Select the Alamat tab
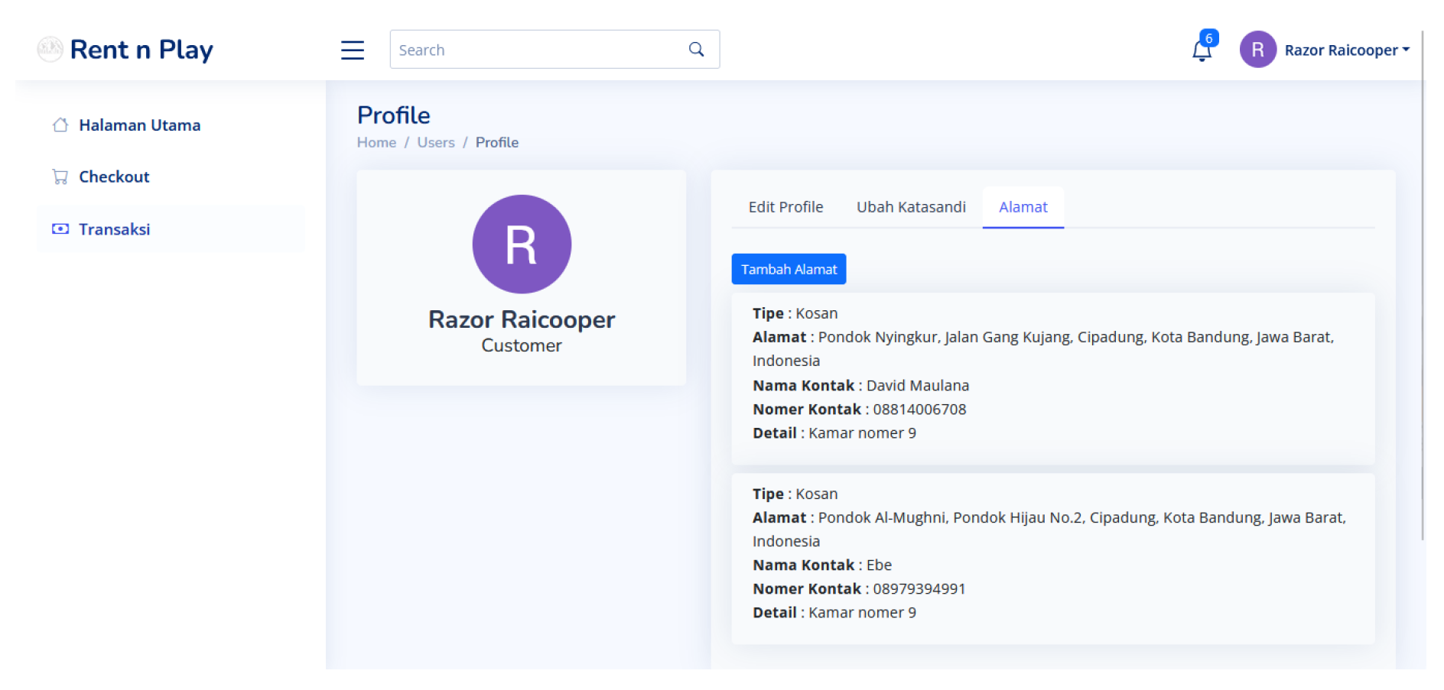This screenshot has width=1444, height=690. pos(1023,207)
